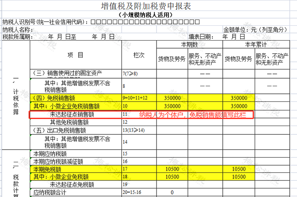This screenshot has width=297, height=197.
Task: Click 350000 in 免税销售额 row under 本期数
Action: click(x=172, y=98)
